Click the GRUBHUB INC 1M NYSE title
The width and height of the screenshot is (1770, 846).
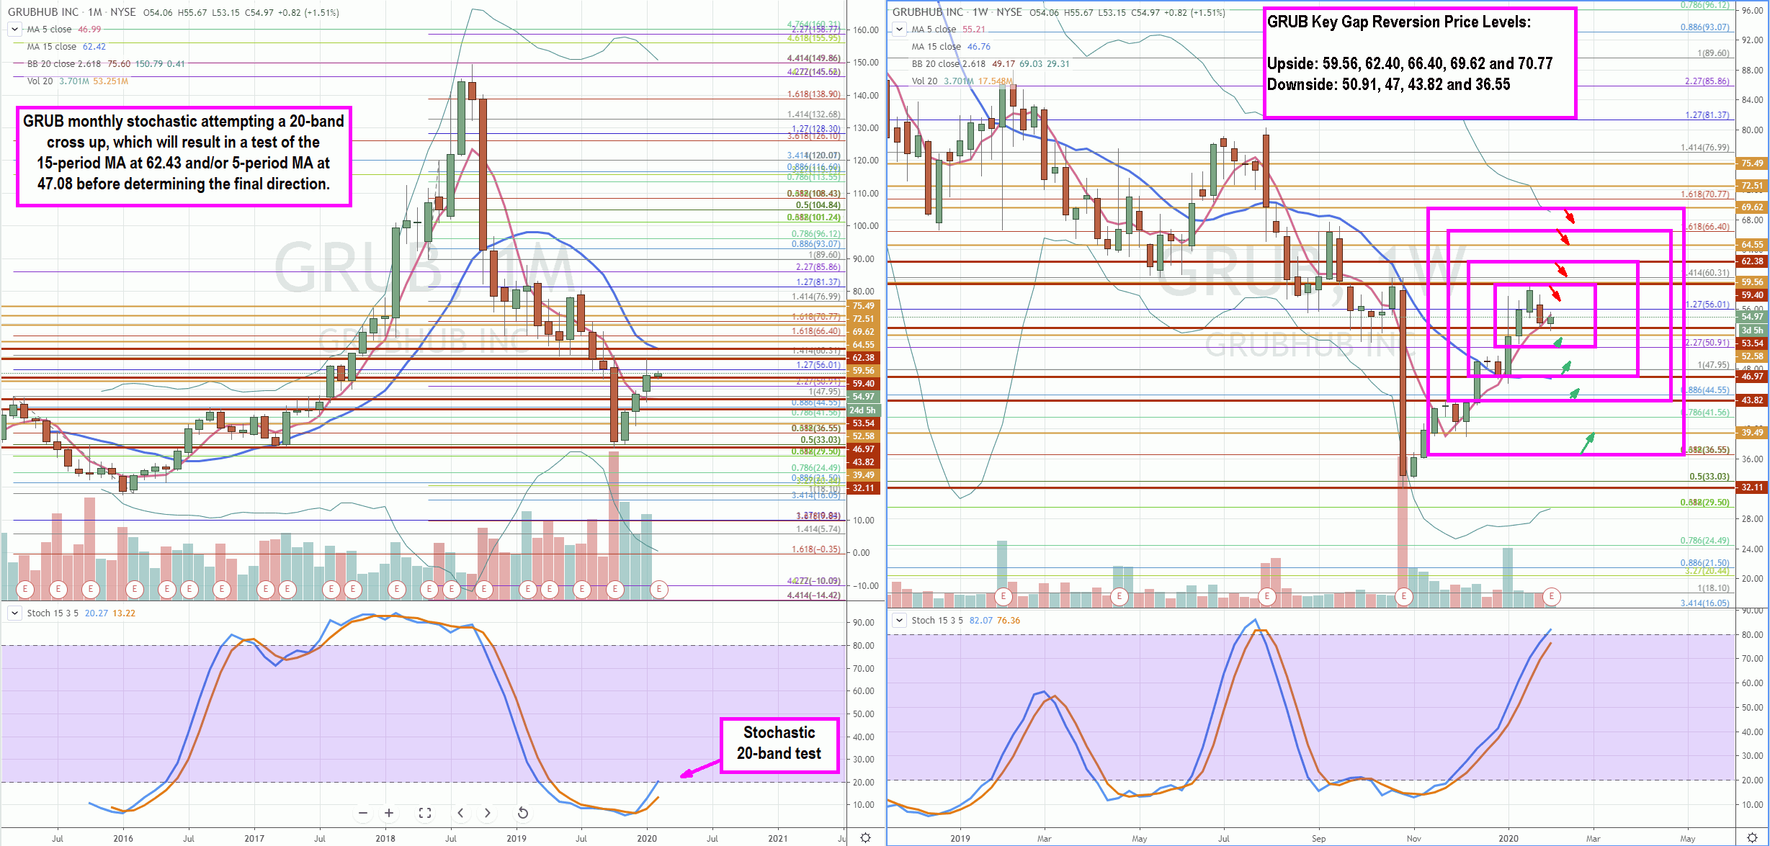tap(72, 12)
